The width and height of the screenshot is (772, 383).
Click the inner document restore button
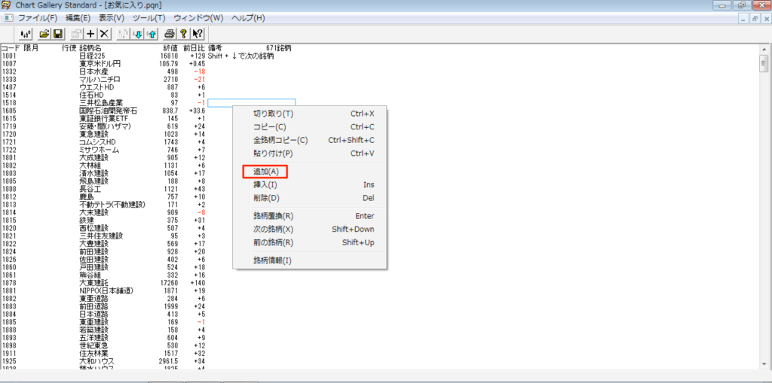click(754, 19)
